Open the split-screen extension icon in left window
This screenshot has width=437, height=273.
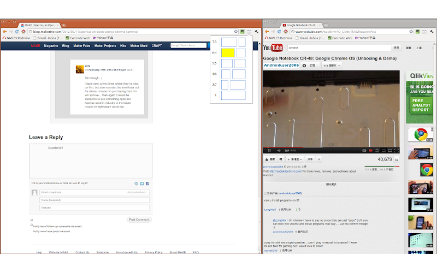[249, 32]
